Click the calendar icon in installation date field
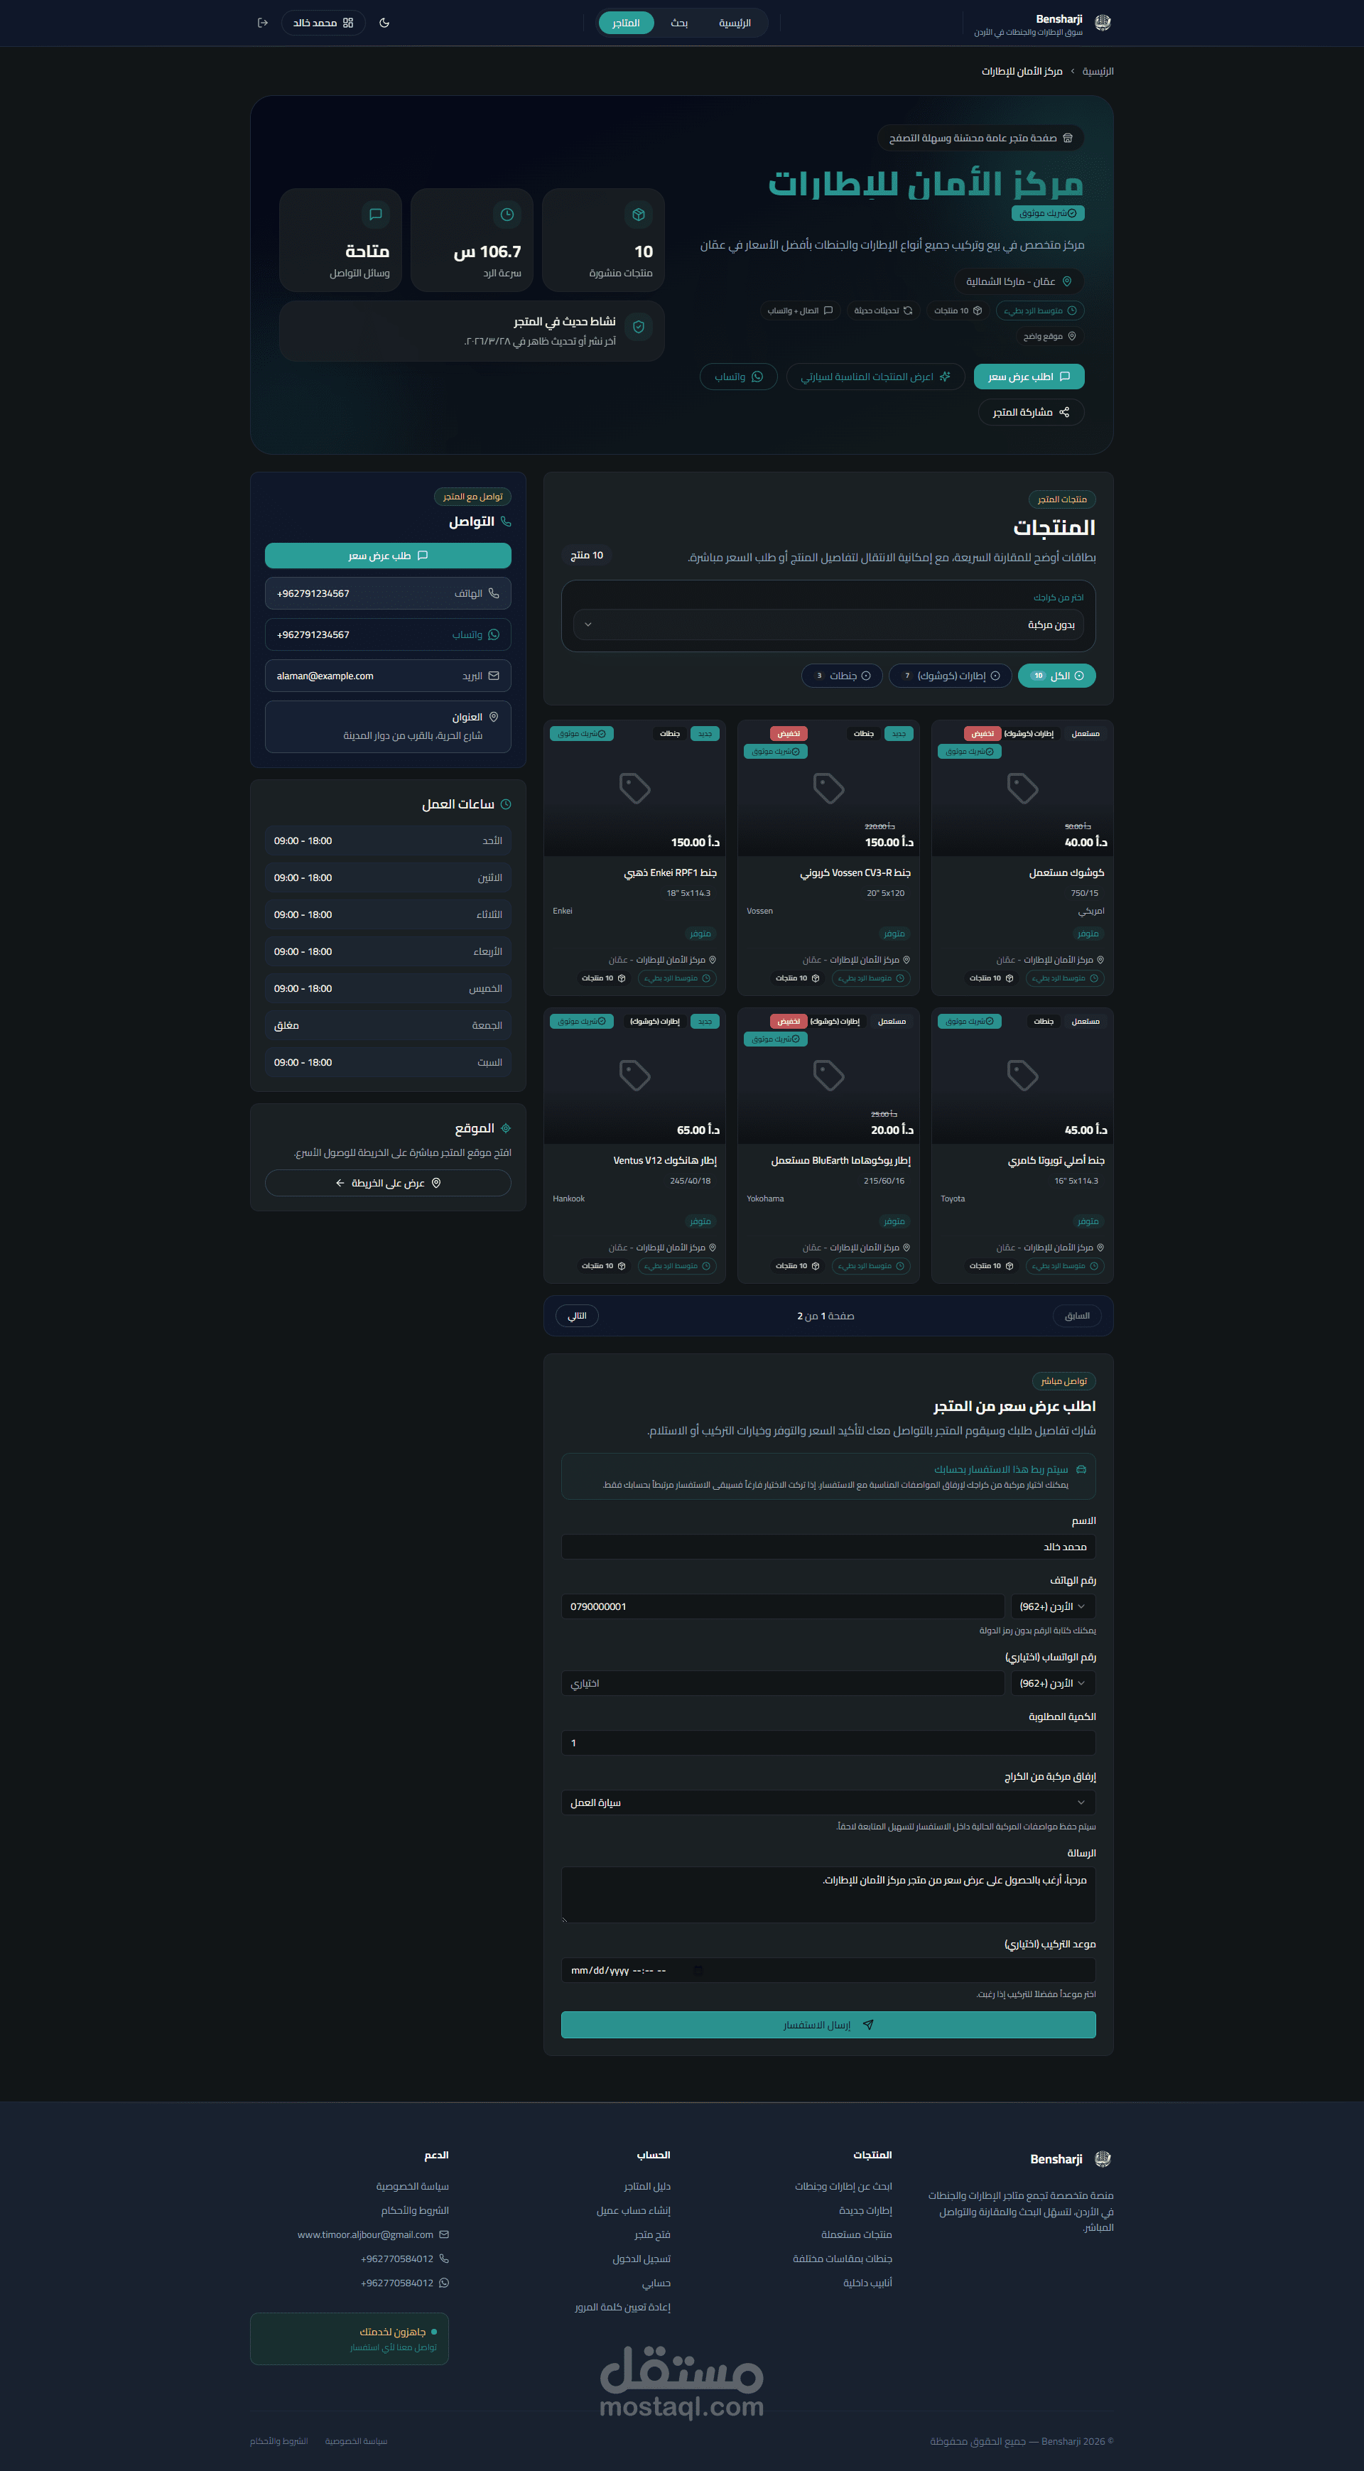Image resolution: width=1364 pixels, height=2471 pixels. (698, 1970)
